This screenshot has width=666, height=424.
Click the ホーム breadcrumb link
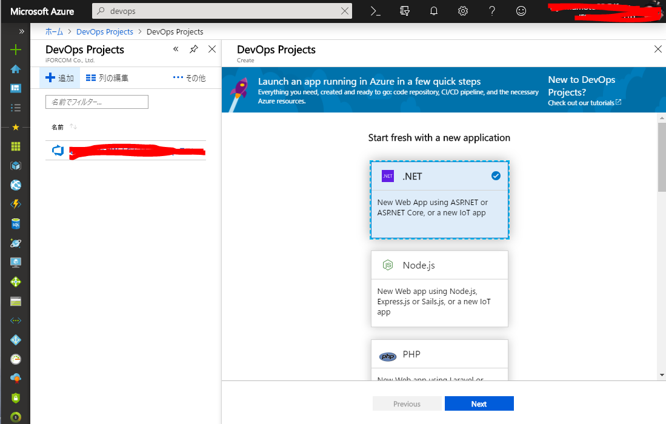pos(54,32)
